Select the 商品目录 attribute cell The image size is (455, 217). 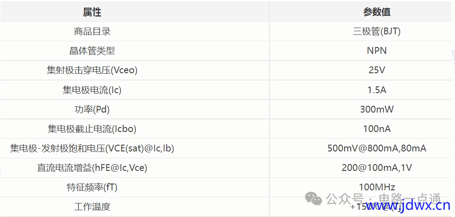pyautogui.click(x=92, y=31)
